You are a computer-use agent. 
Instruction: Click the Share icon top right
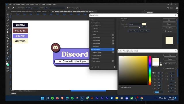[x=177, y=8]
